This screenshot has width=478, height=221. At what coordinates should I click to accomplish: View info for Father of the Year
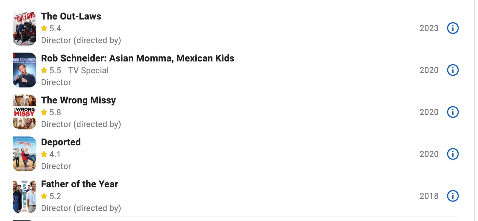point(453,196)
